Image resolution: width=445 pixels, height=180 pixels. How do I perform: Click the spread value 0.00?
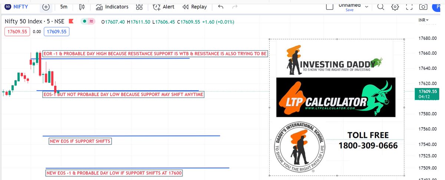[x=37, y=32]
